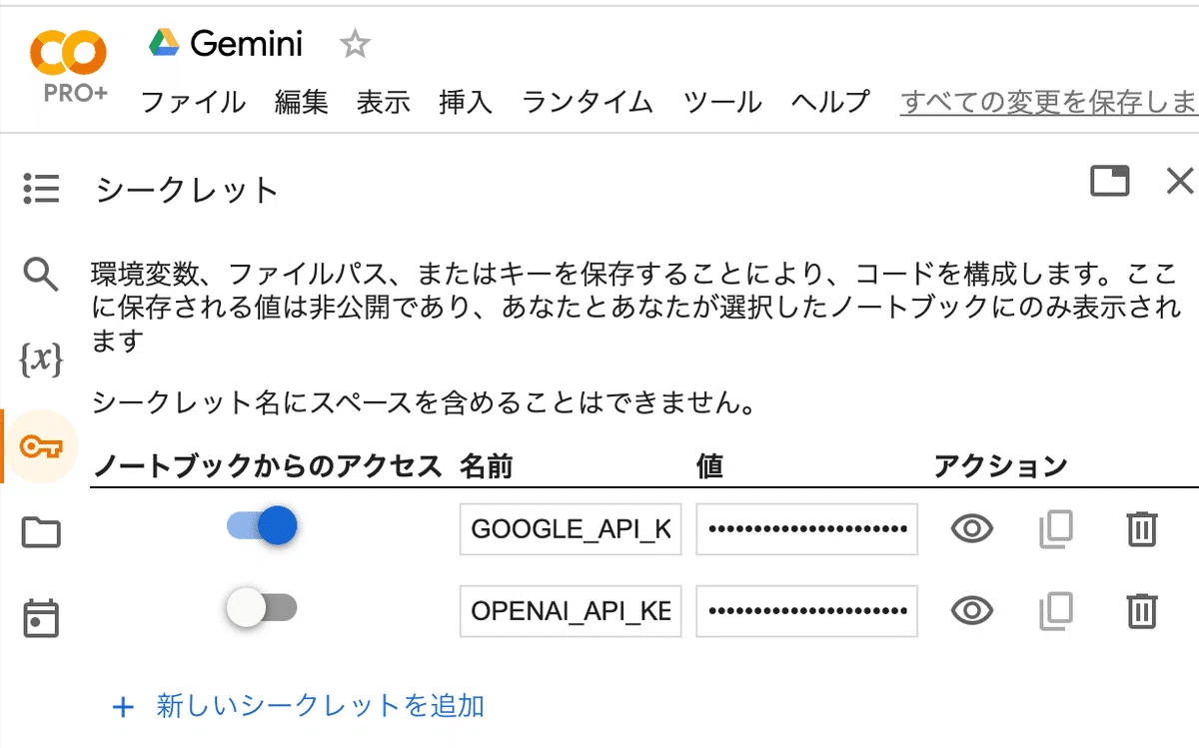Screen dimensions: 1199x748
Task: Open the search panel icon in sidebar
Action: tap(41, 273)
